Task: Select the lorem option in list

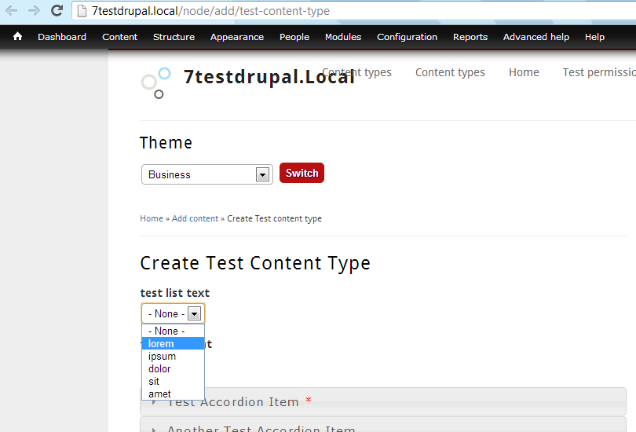Action: (x=174, y=343)
